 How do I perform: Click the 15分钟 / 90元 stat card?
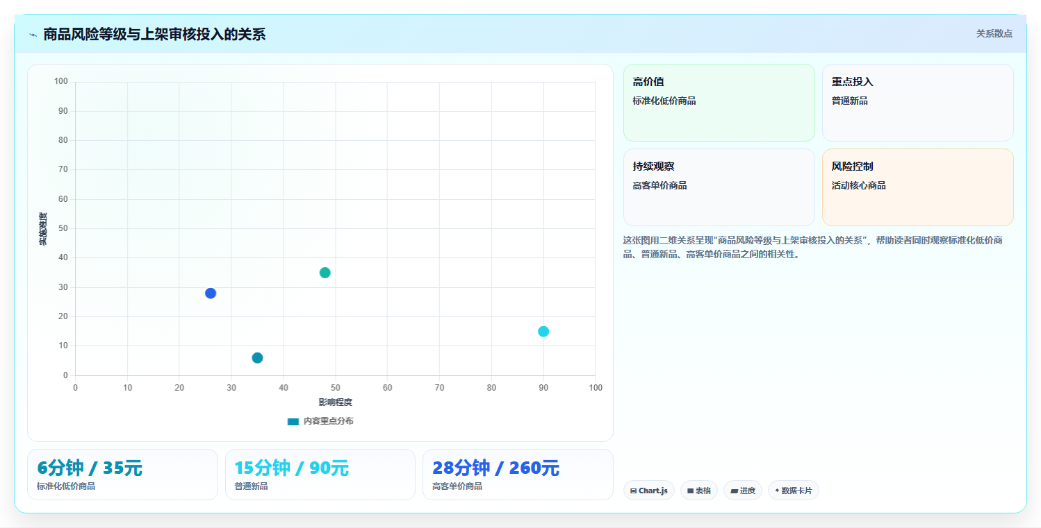pyautogui.click(x=320, y=475)
